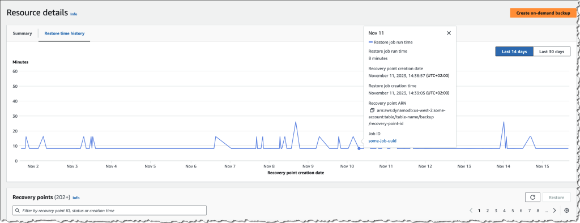Click recovery point creation timestamp 14:36:57
This screenshot has height=223, width=580.
click(x=409, y=75)
